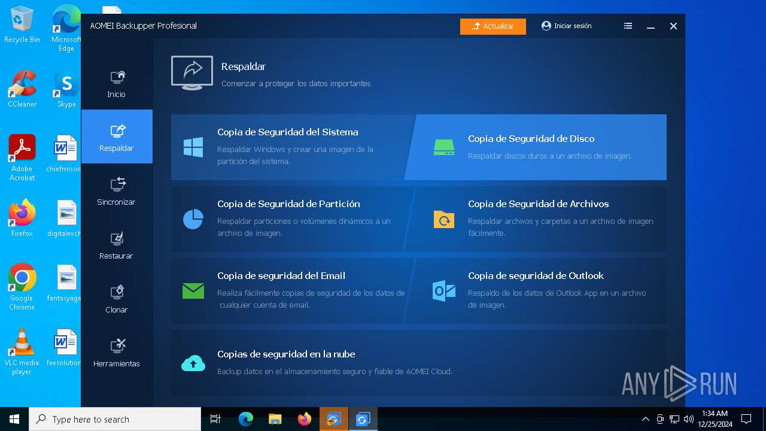Click the orange Actualizar button
The image size is (766, 431).
(493, 26)
